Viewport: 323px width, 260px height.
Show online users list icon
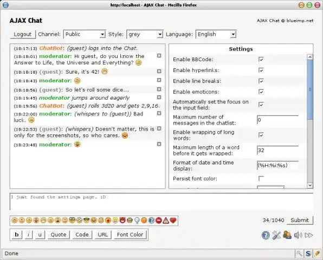[x=287, y=235]
